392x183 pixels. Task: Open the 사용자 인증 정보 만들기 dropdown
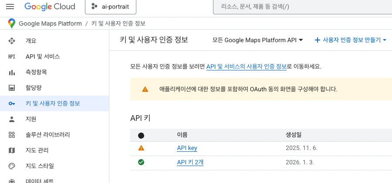[351, 40]
